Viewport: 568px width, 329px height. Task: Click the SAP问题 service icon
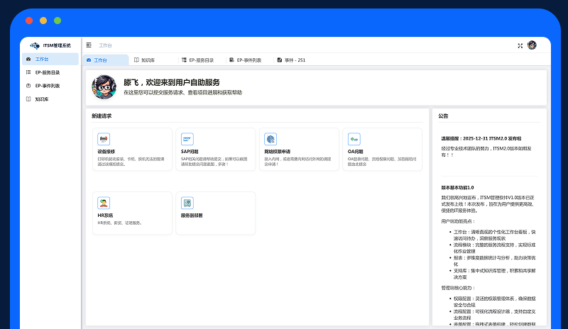tap(187, 139)
